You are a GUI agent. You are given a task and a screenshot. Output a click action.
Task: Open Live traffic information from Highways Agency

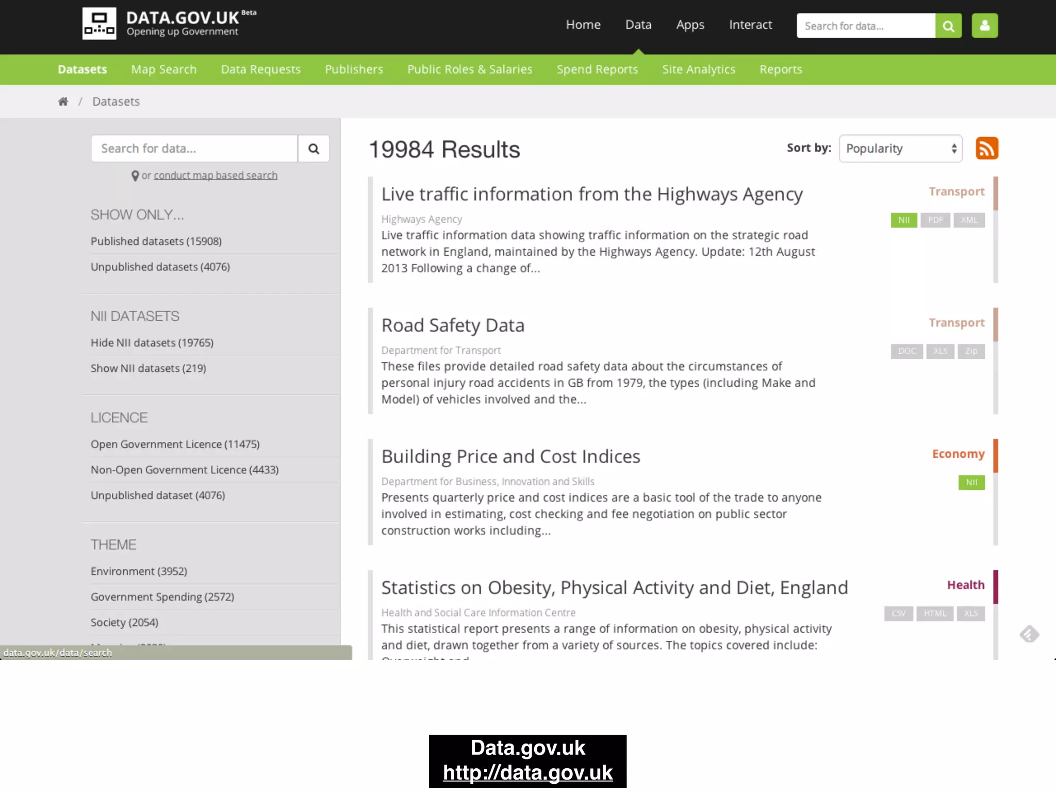pyautogui.click(x=592, y=194)
